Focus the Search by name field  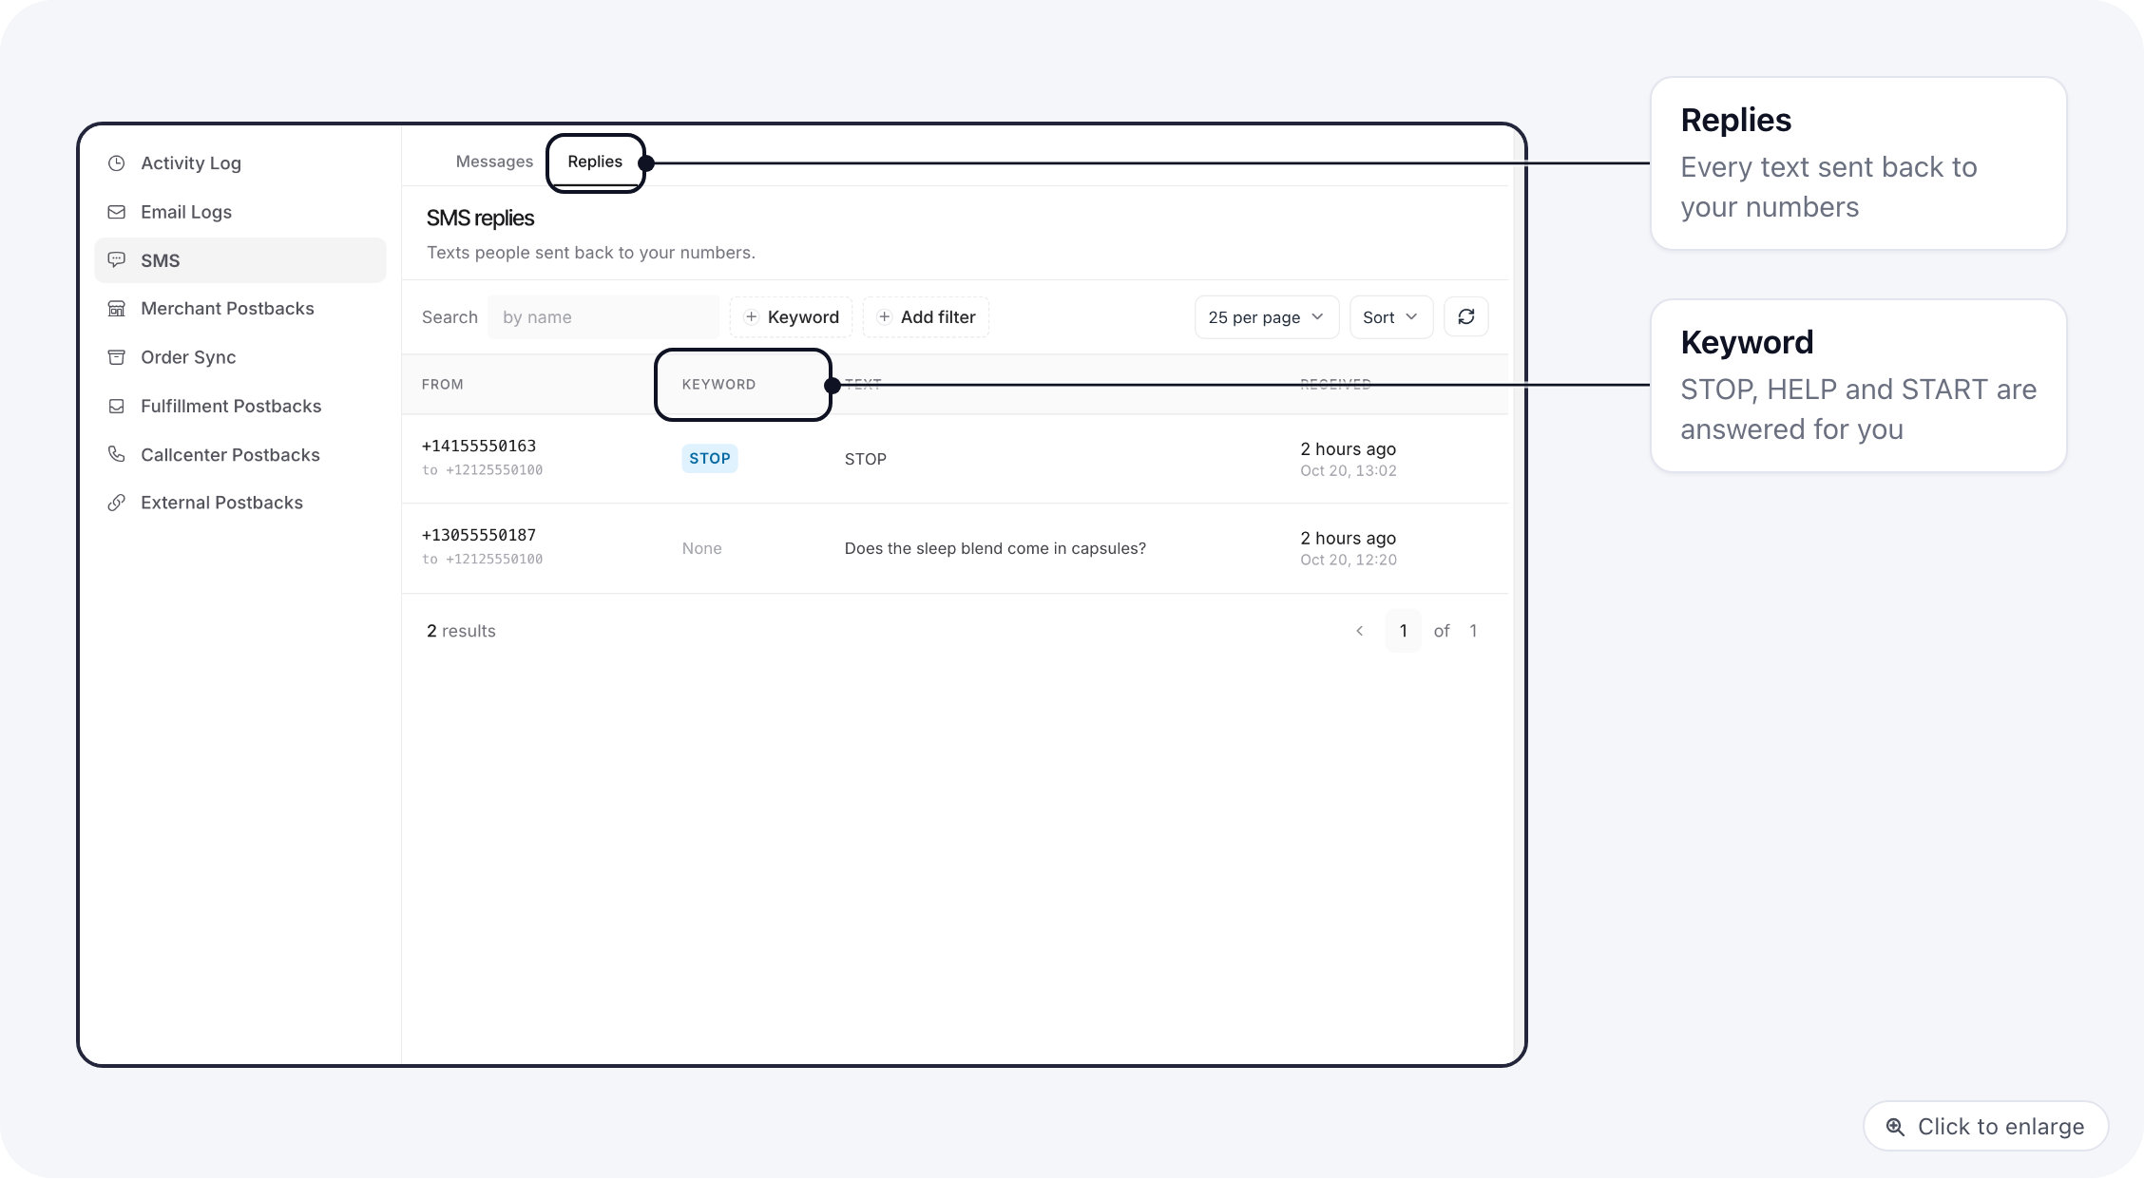(603, 317)
